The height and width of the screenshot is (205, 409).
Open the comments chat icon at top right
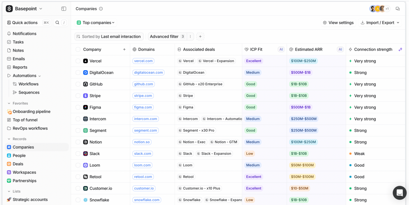(x=398, y=9)
